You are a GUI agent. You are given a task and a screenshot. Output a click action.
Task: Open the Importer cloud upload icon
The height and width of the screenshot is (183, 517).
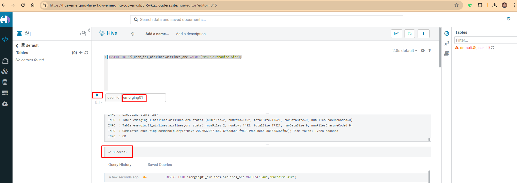coord(5,104)
